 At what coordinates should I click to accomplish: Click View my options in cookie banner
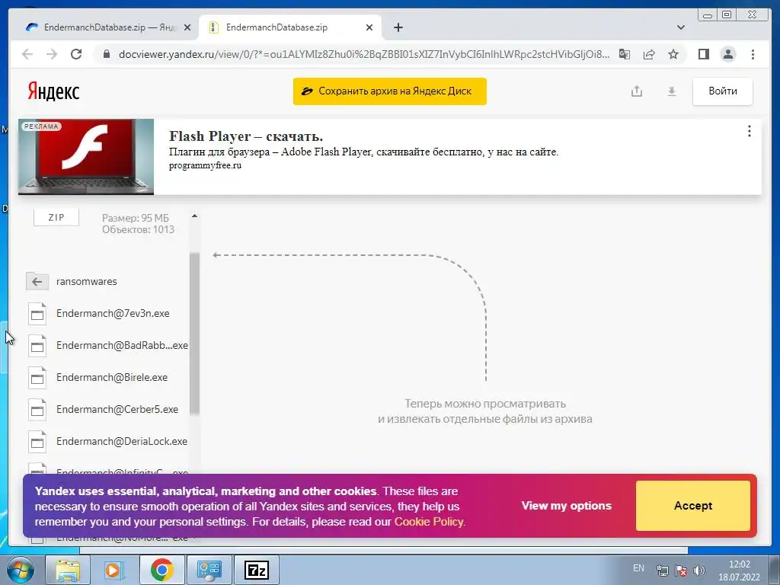tap(566, 506)
